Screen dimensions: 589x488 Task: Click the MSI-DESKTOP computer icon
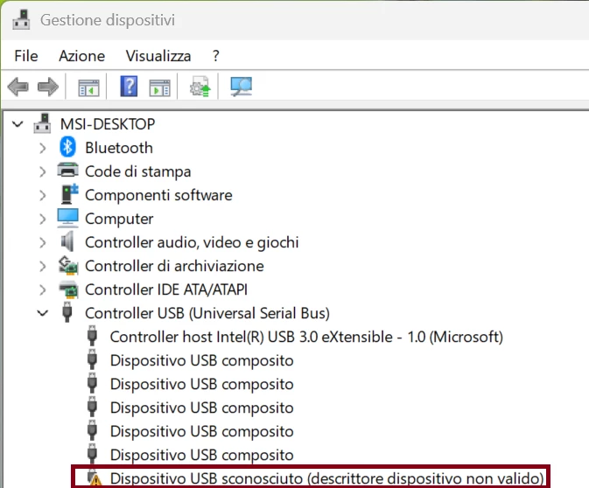pos(42,123)
